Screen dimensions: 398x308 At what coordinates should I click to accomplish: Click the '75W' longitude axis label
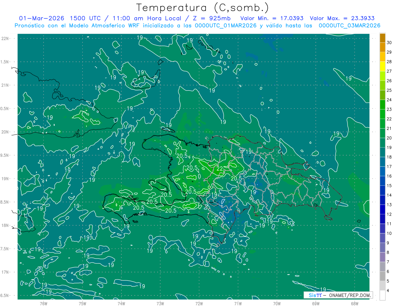[83, 303]
